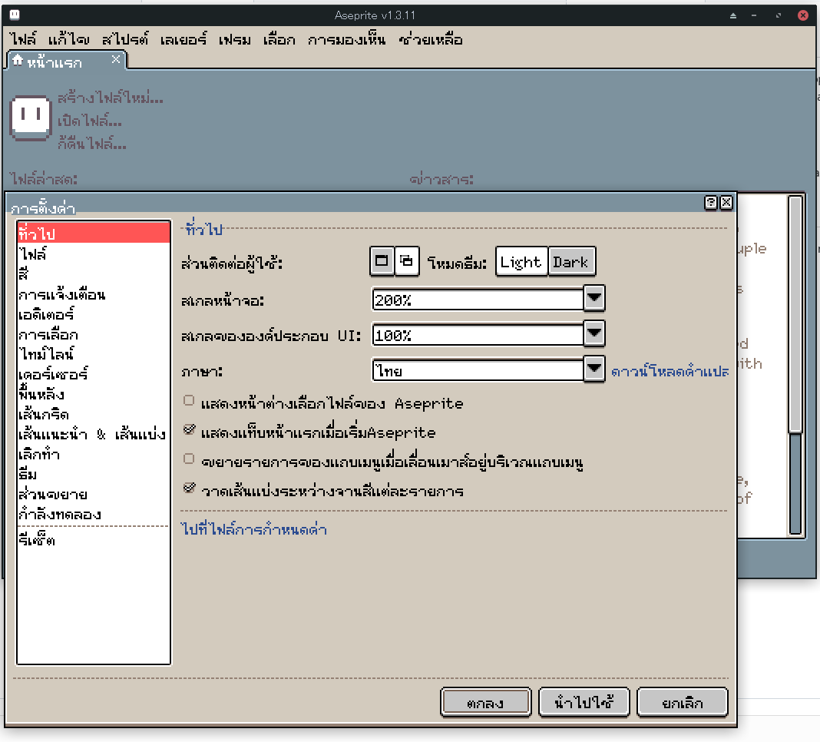Select ทั่วไป in settings list
This screenshot has height=742, width=820.
tap(94, 232)
